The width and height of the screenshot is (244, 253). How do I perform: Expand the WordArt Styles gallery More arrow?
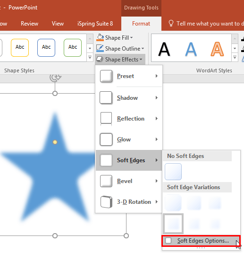click(235, 57)
